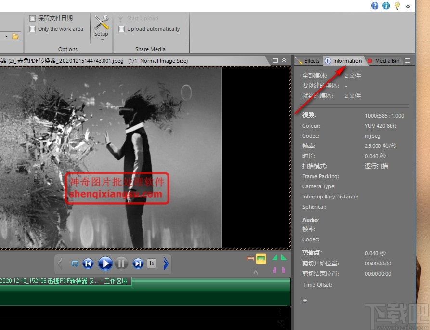This screenshot has height=330, width=430.
Task: Click the right pink cut marker icon
Action: pyautogui.click(x=283, y=270)
